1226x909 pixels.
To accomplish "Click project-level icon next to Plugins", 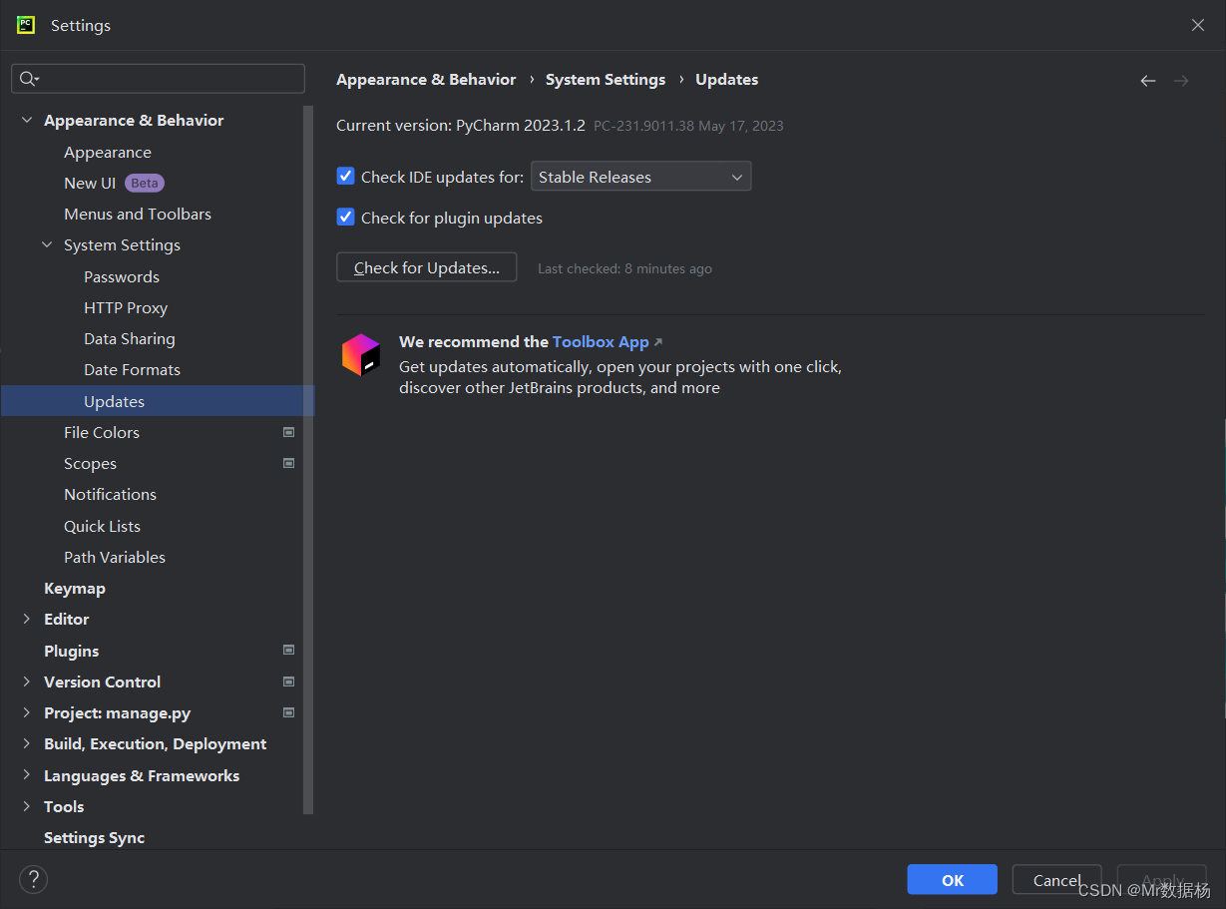I will (x=288, y=651).
